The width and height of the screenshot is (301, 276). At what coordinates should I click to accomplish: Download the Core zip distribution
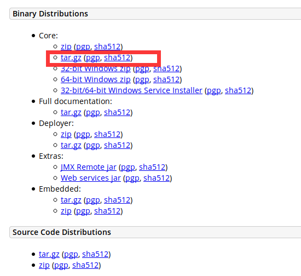66,47
